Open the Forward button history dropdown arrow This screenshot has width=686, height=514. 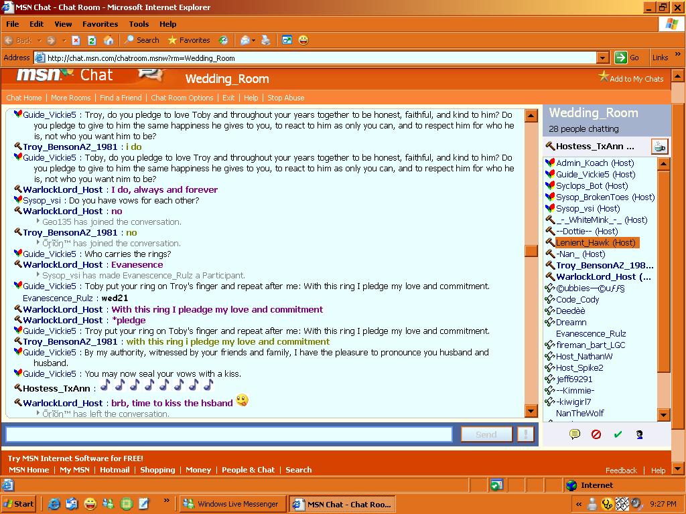point(64,41)
